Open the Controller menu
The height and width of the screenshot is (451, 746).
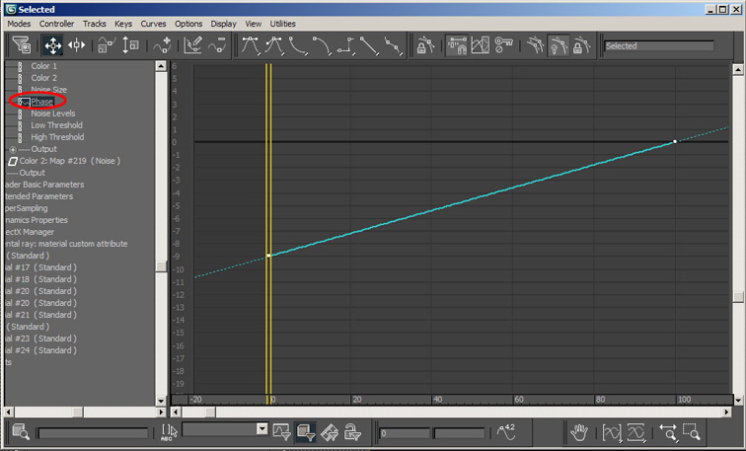56,24
